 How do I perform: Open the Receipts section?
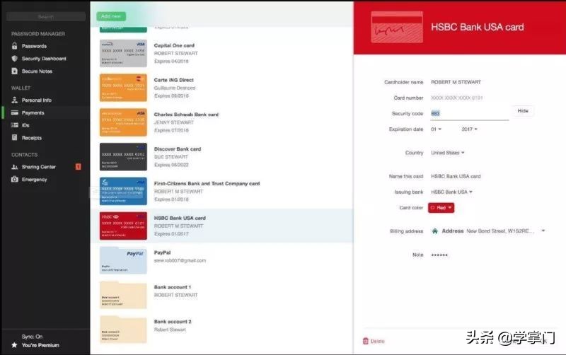click(32, 137)
